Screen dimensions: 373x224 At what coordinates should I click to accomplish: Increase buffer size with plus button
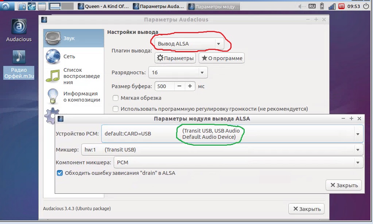click(x=190, y=86)
